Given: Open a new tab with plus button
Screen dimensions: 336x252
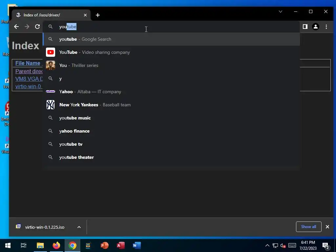Looking at the screenshot, I should click(98, 15).
